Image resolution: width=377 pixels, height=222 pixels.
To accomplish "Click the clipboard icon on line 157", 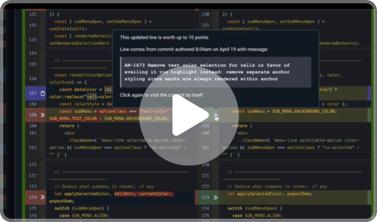I will tap(43, 93).
